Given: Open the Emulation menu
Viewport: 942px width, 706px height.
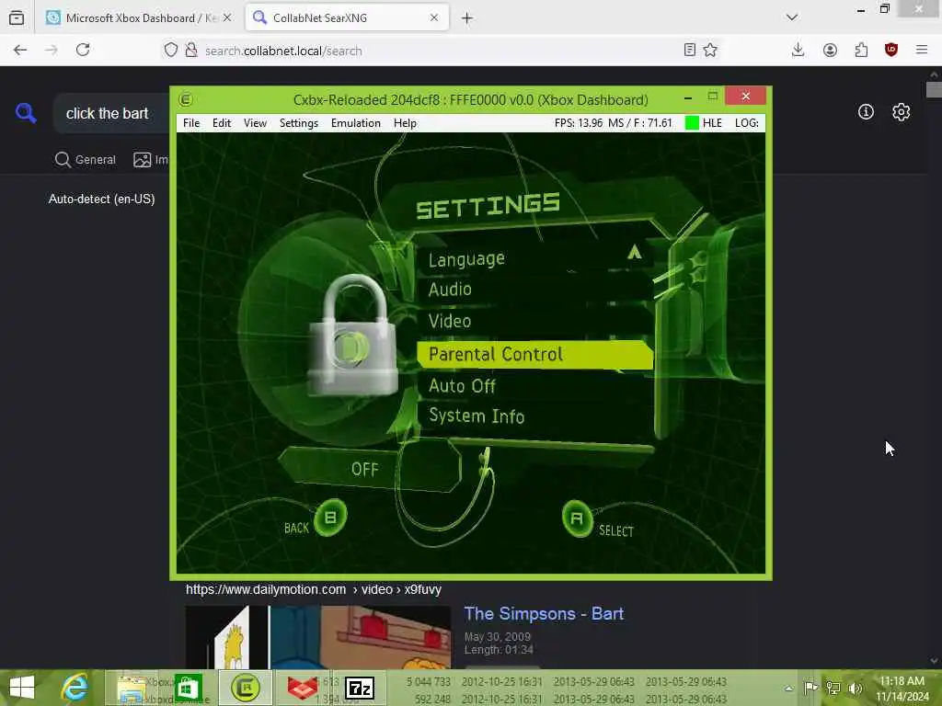Looking at the screenshot, I should point(356,123).
